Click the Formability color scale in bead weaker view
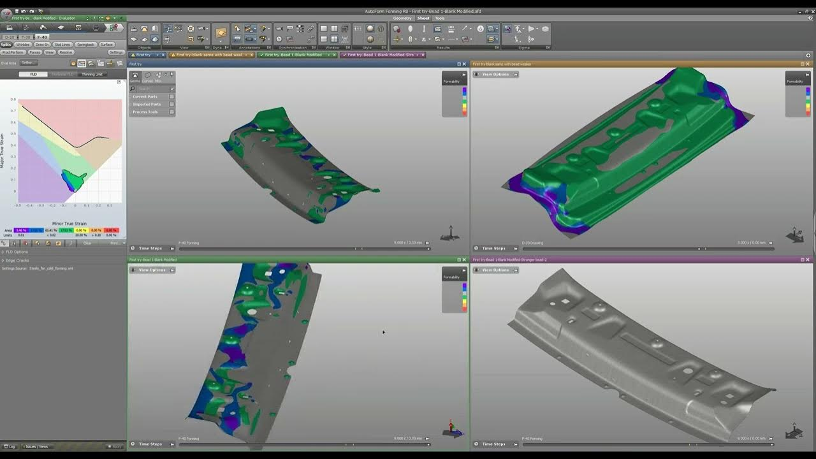Image resolution: width=816 pixels, height=459 pixels. 808,101
